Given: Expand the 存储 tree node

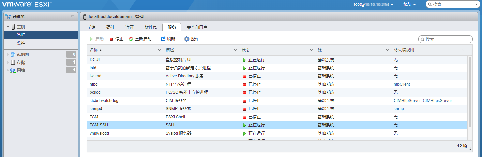Looking at the screenshot, I should tap(8, 63).
